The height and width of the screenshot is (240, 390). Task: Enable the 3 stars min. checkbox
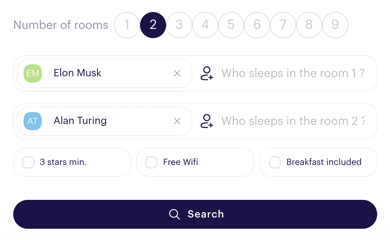[x=28, y=163]
